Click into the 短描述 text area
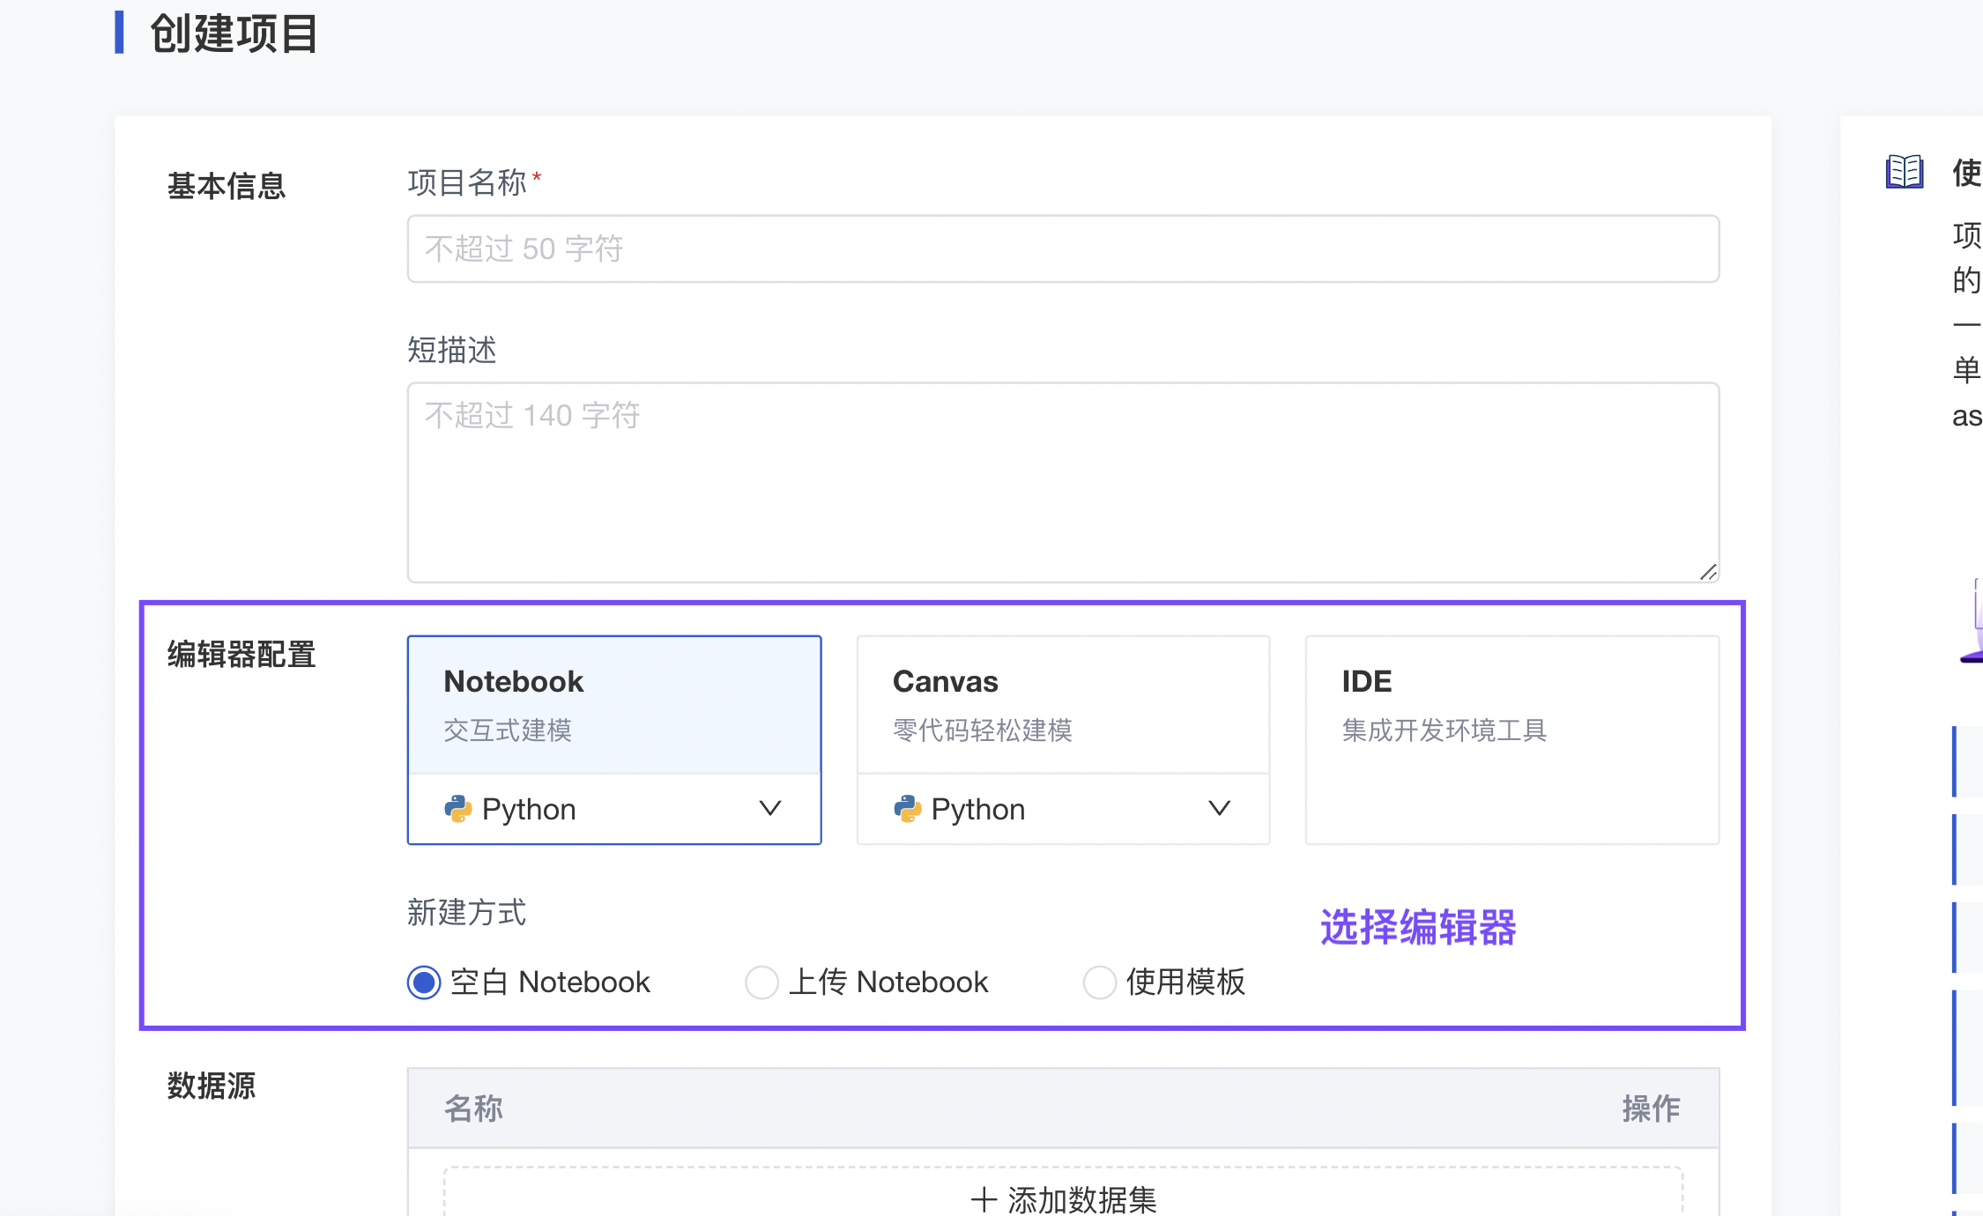 (1062, 482)
